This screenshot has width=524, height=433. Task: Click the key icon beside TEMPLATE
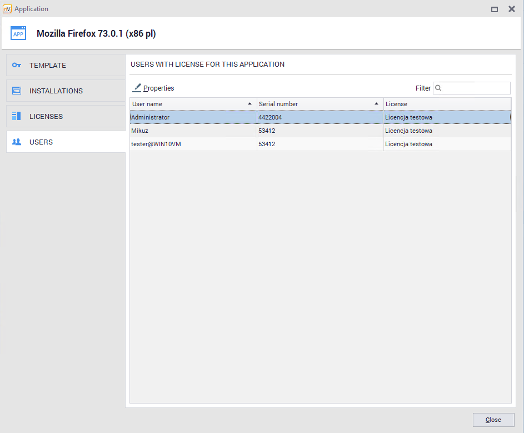click(x=17, y=65)
